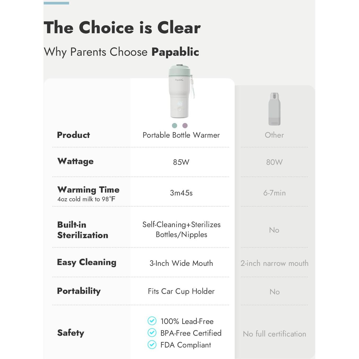
Task: Click the gray Other bottle image
Action: click(x=274, y=109)
